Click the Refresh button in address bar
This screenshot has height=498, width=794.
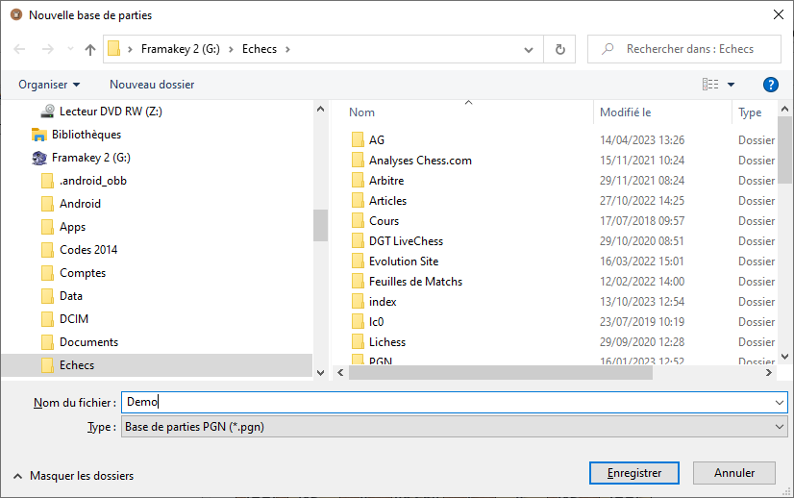tap(559, 49)
